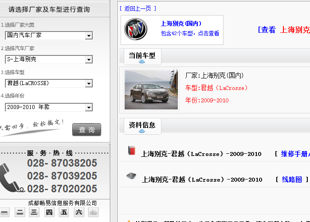Viewport: 310px width, 222px height.
Task: Click the 上海别克-君越 row beside 线路图
Action: (202, 179)
